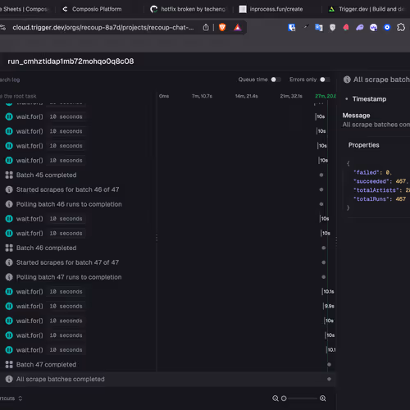Click the Brave rewards triangle icon

coord(238,27)
